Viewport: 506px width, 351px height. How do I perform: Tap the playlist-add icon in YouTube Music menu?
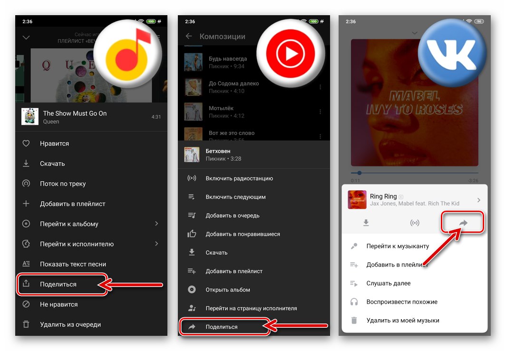[192, 271]
